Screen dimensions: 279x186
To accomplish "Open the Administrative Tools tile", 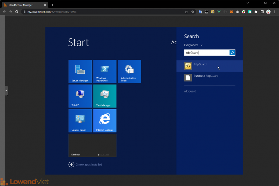I will [129, 71].
